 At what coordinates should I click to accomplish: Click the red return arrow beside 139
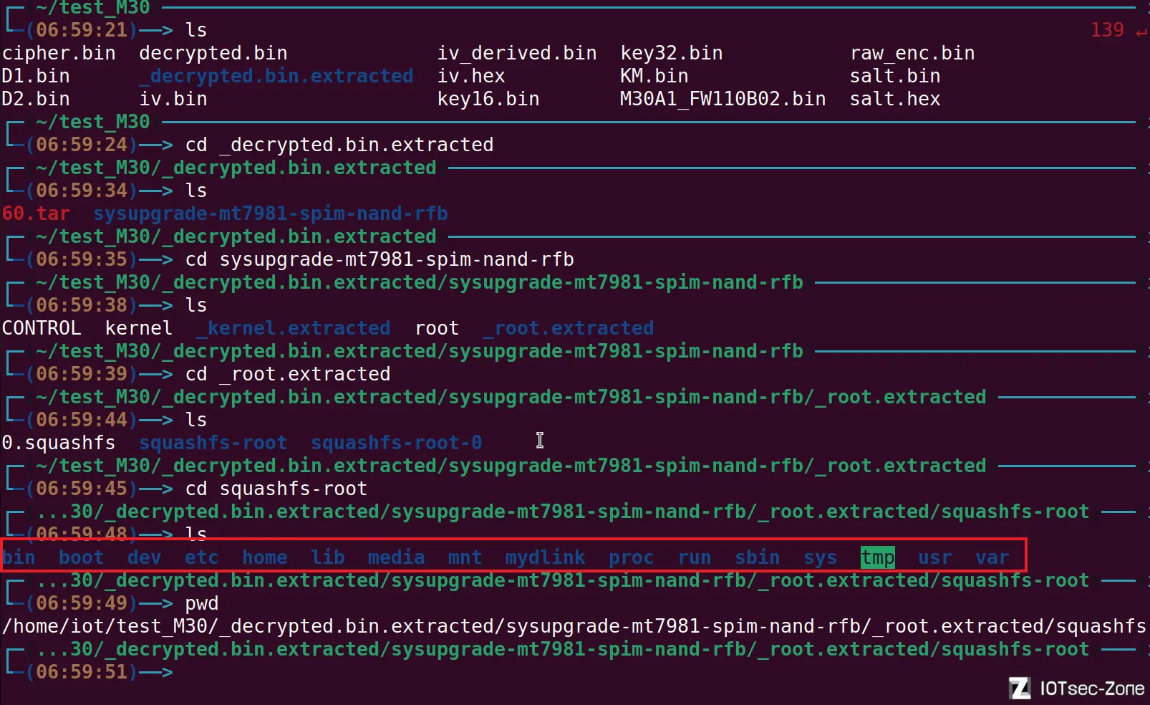tap(1141, 31)
